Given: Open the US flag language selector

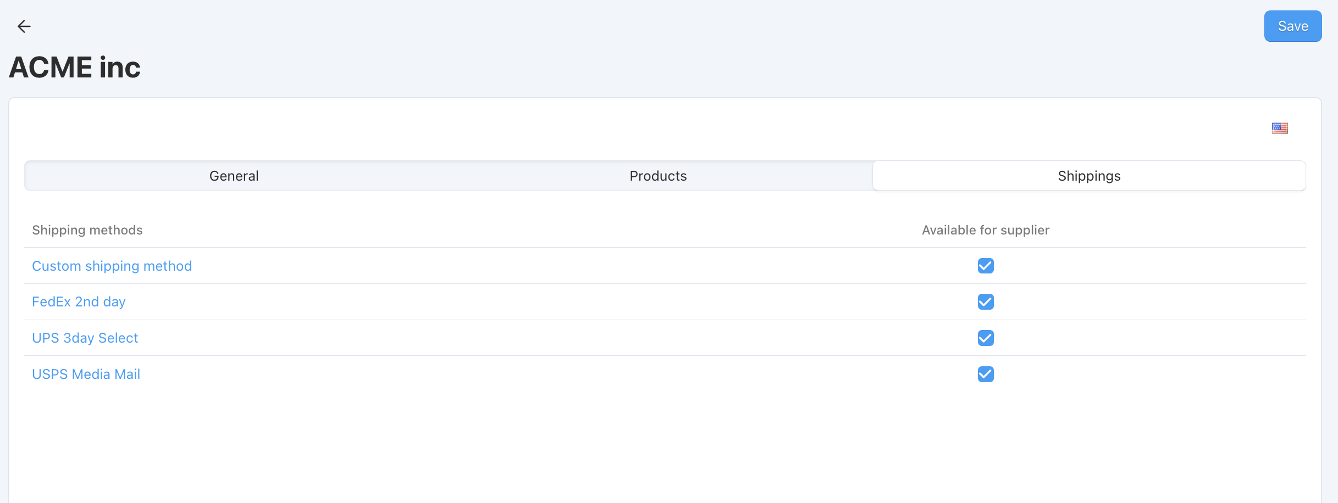Looking at the screenshot, I should click(1280, 128).
